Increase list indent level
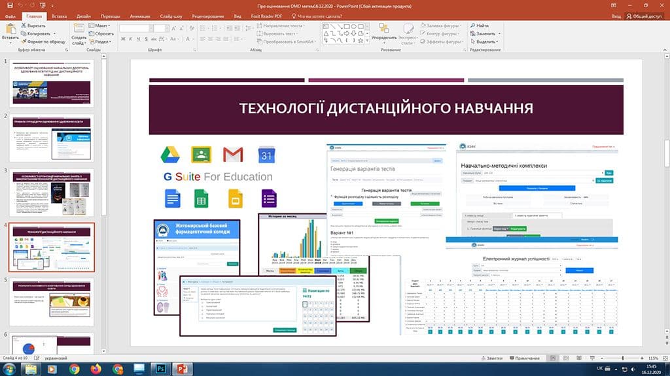Viewport: 670px width, 376px height. pyautogui.click(x=238, y=28)
